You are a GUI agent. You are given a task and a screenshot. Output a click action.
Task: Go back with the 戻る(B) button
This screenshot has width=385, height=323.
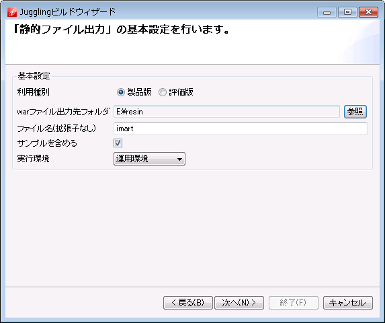coord(188,303)
